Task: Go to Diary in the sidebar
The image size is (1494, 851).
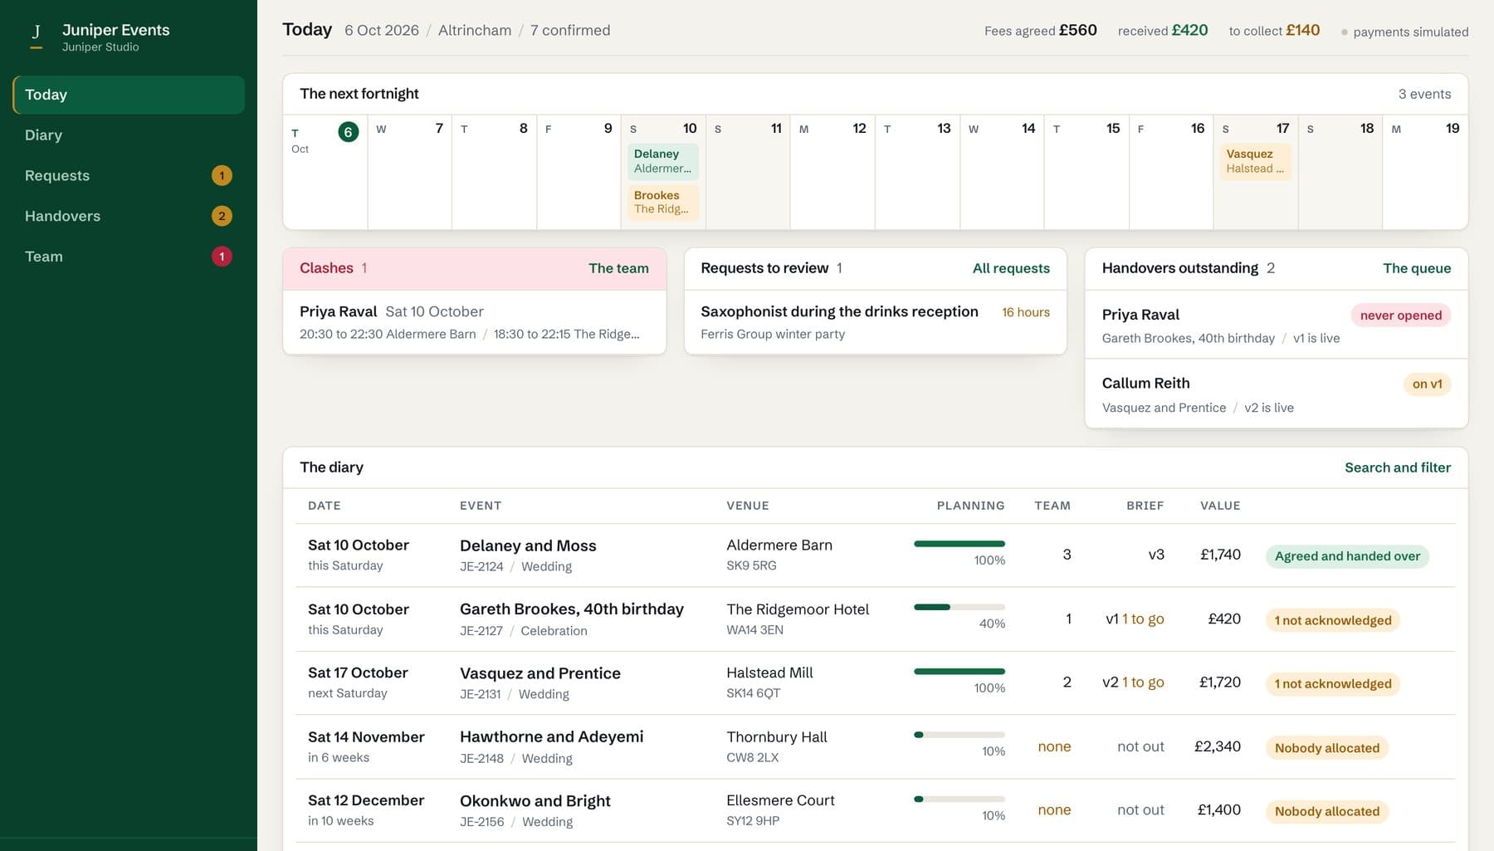Action: (x=129, y=135)
